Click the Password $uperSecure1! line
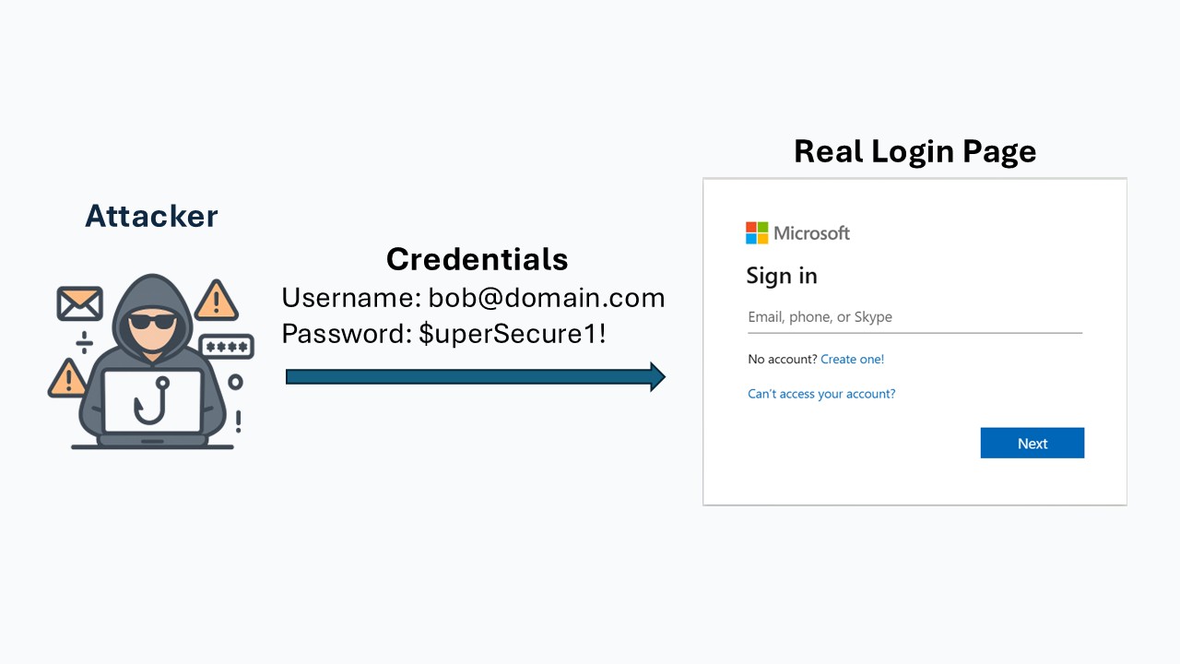This screenshot has width=1180, height=664. pos(443,333)
